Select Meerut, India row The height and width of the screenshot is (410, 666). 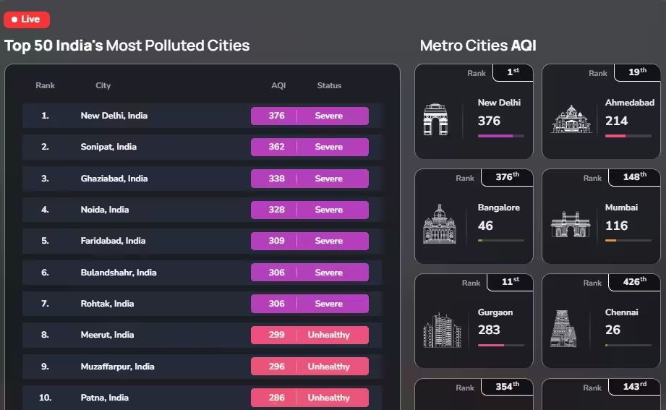click(202, 335)
